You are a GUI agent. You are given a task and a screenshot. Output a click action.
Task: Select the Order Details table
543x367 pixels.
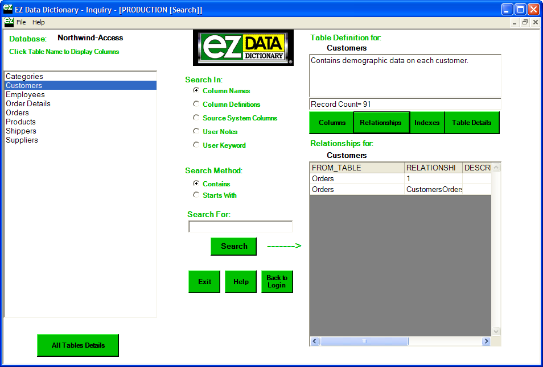click(28, 103)
